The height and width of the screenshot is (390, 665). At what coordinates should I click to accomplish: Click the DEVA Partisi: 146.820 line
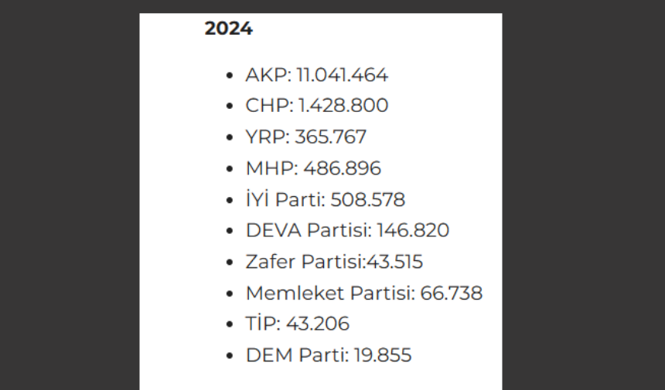coord(347,230)
